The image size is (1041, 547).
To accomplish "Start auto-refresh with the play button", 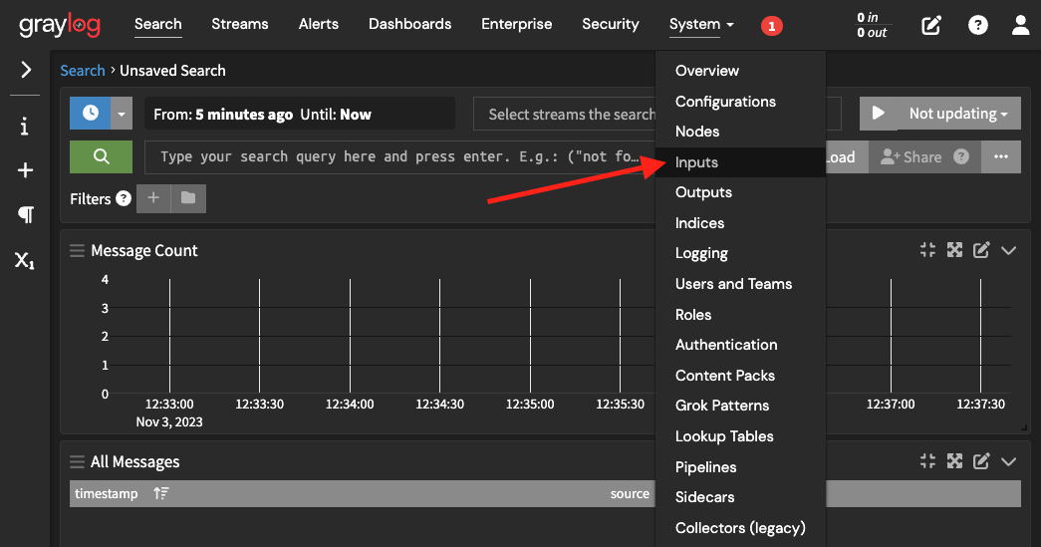I will pyautogui.click(x=878, y=113).
